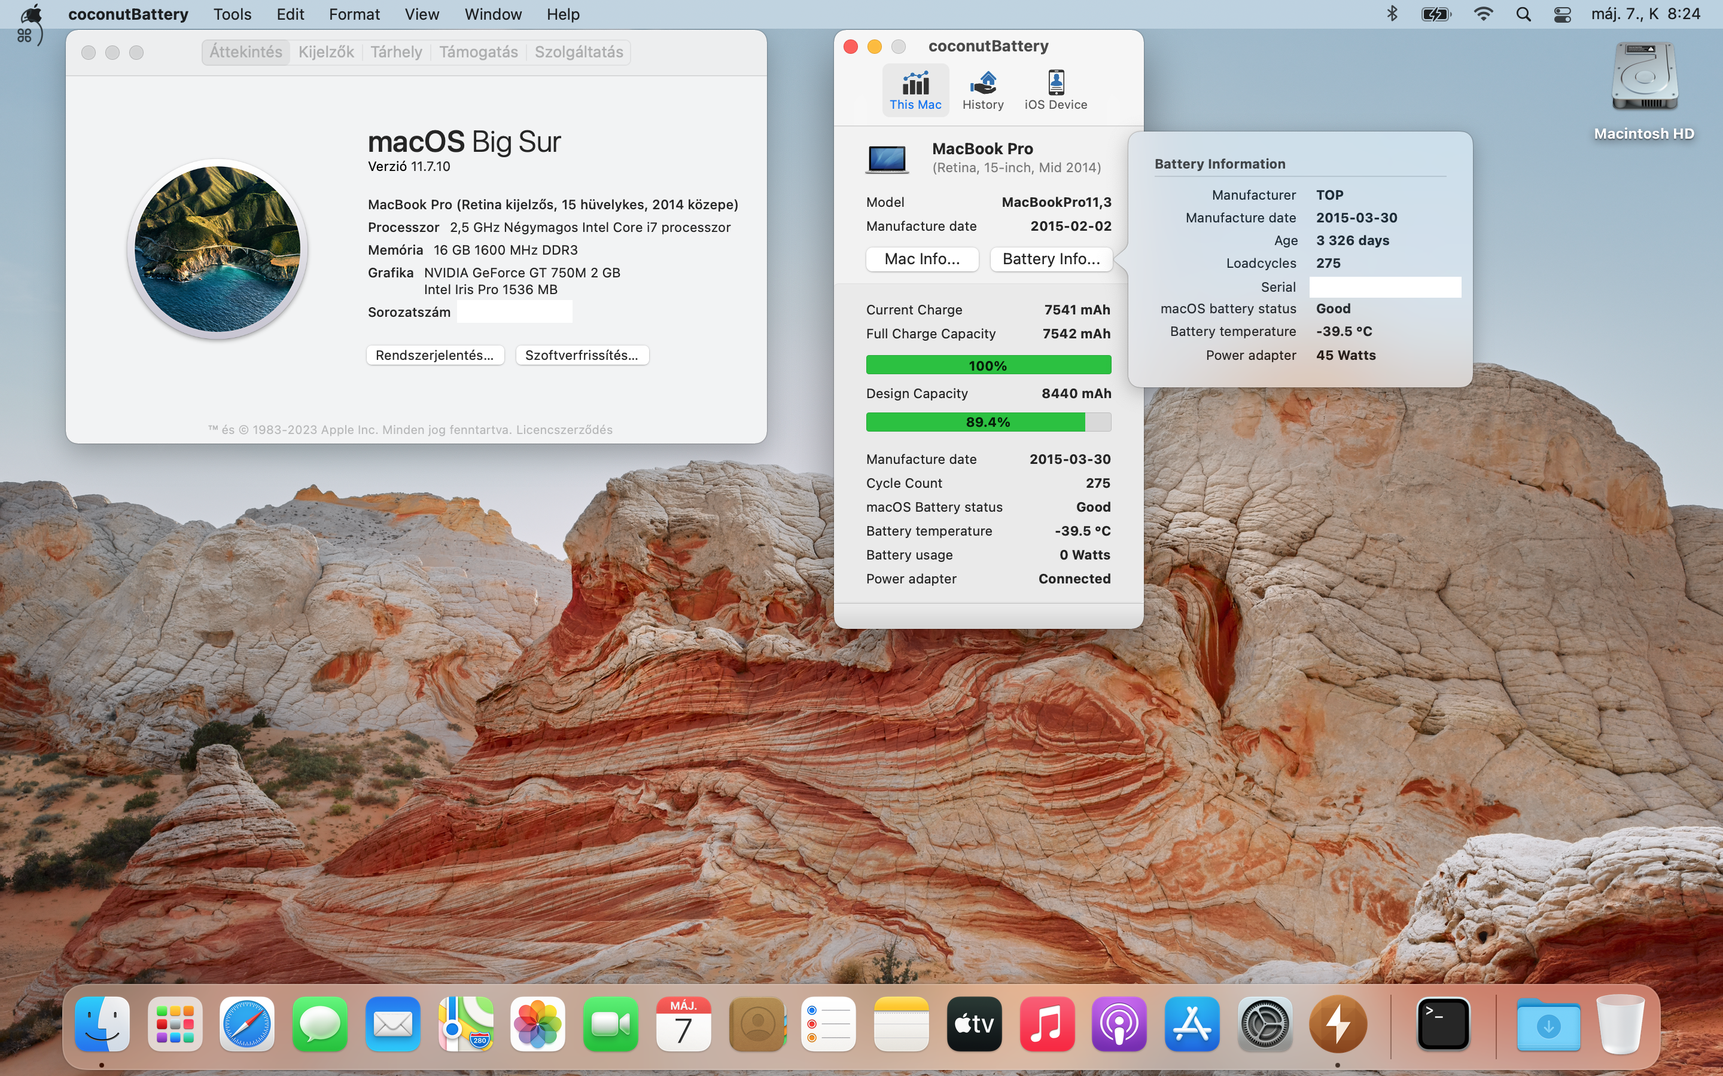Click the Mac Info... button

click(x=922, y=259)
